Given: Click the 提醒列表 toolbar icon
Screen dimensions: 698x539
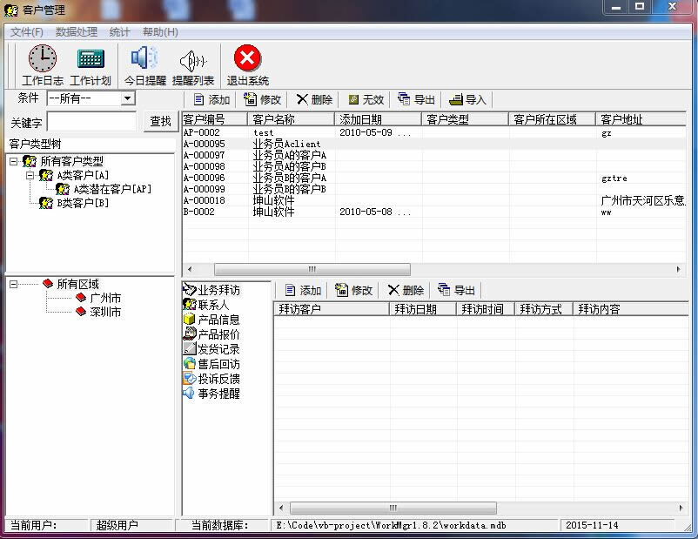Looking at the screenshot, I should click(193, 59).
